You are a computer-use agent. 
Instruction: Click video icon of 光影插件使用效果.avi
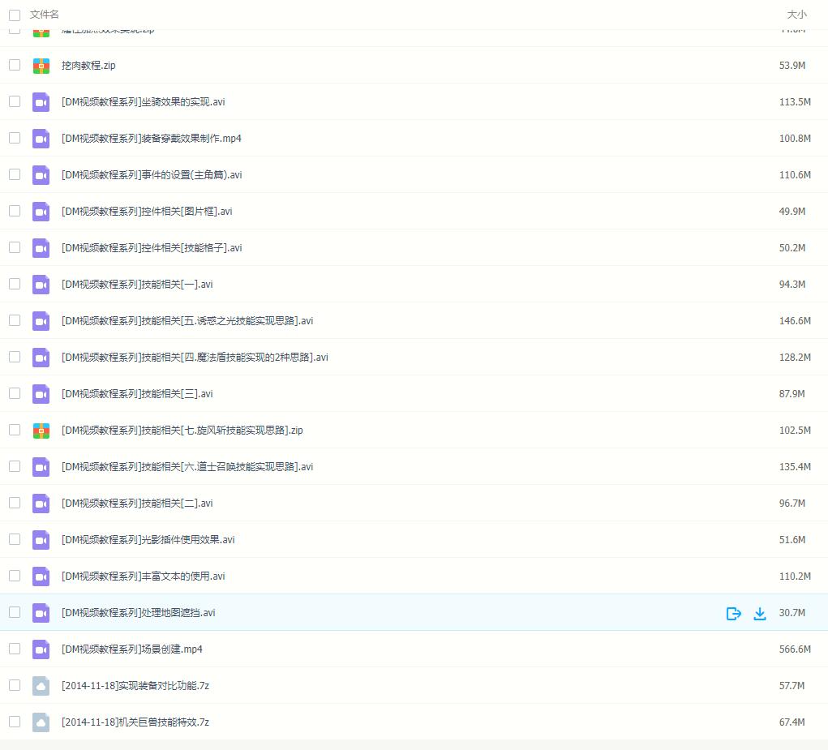coord(41,539)
